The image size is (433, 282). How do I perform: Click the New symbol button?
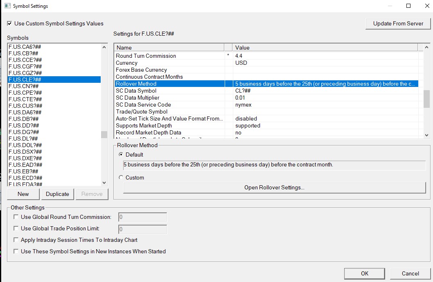(23, 194)
